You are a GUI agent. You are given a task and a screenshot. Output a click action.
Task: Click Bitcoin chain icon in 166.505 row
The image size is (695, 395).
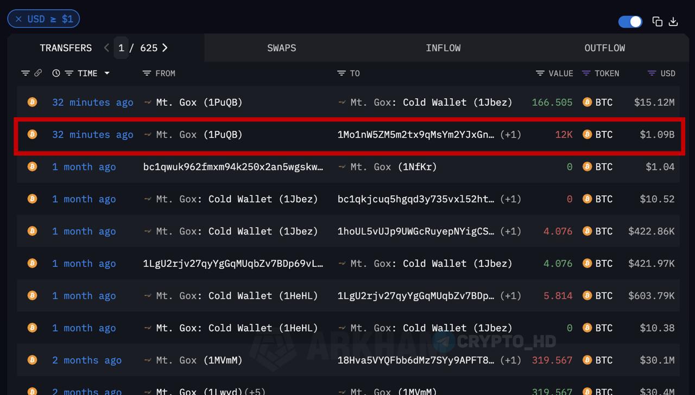[33, 102]
